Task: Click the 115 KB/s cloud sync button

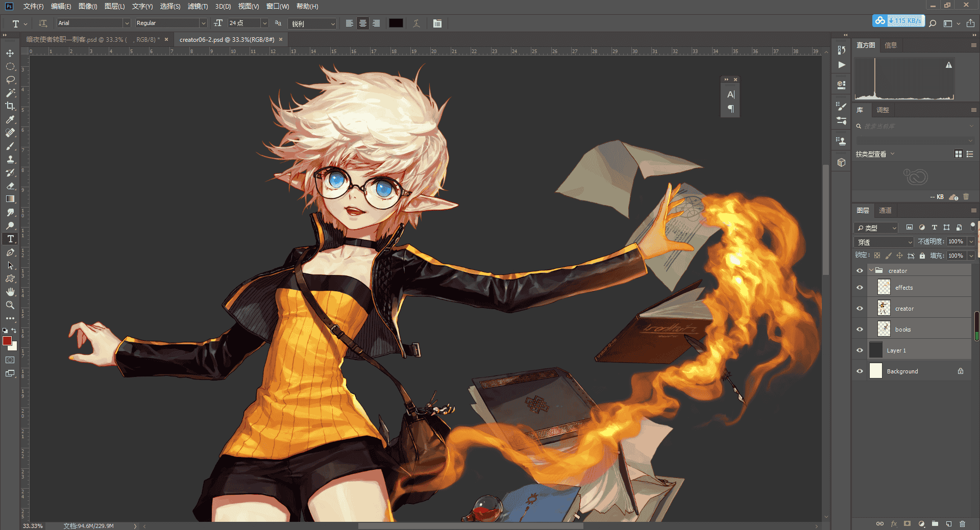Action: point(898,21)
